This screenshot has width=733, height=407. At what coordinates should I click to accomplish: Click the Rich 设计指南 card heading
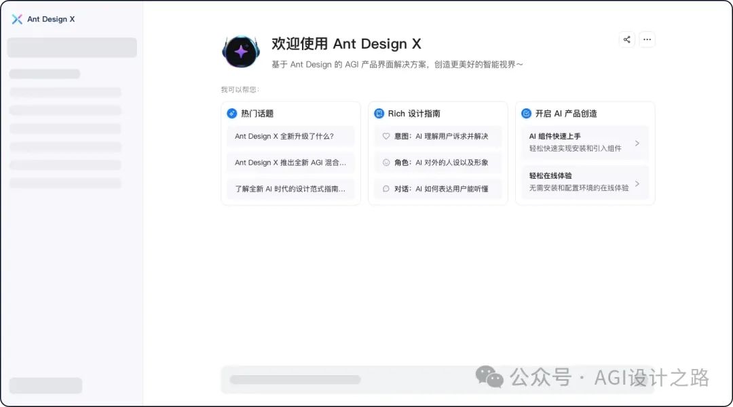pyautogui.click(x=414, y=113)
